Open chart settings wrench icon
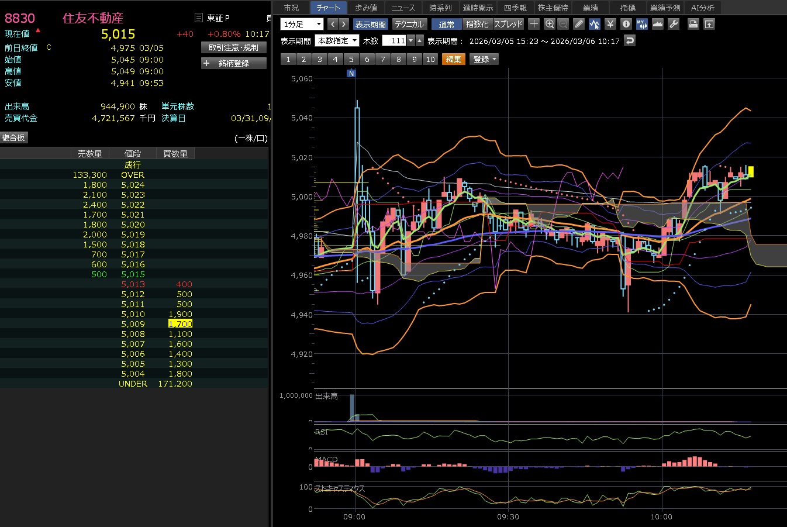 (x=674, y=24)
